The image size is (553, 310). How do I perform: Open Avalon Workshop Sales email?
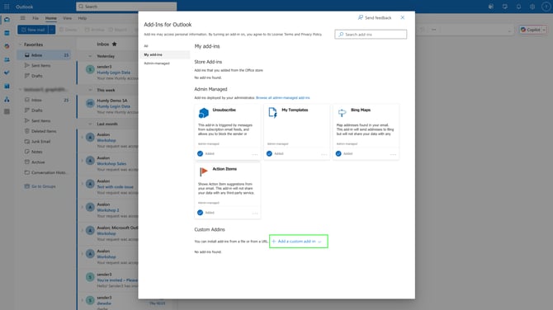(107, 163)
